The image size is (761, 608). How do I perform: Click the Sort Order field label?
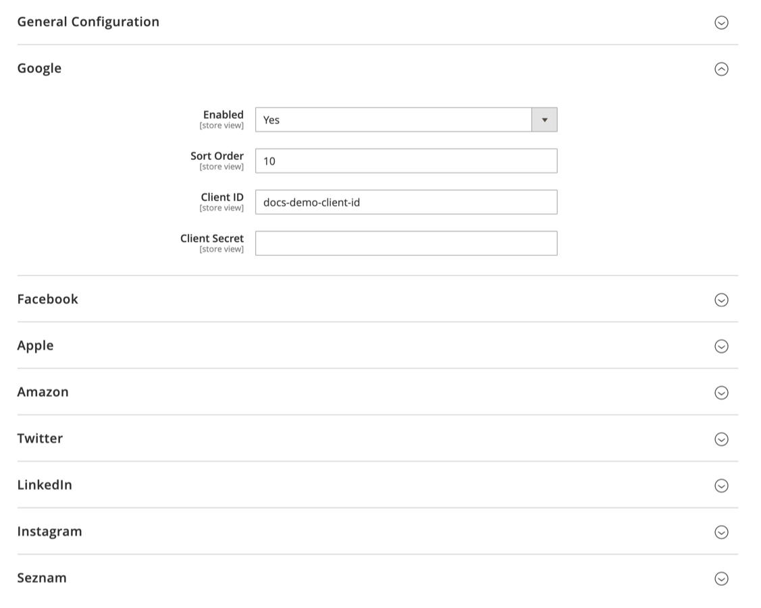[217, 156]
